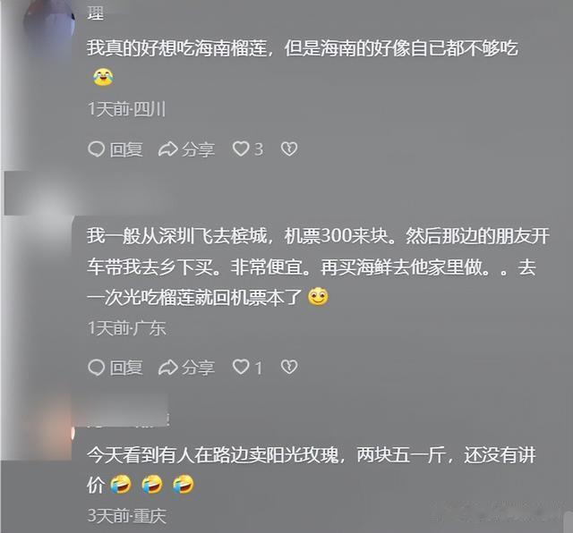Click the 1天前·四川 timestamp
573x533 pixels.
pyautogui.click(x=126, y=109)
